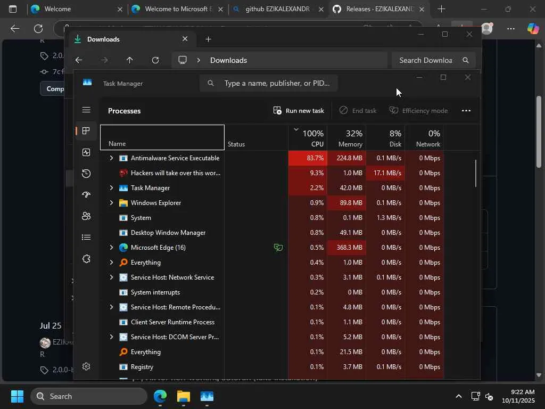The width and height of the screenshot is (545, 409).
Task: Open the Performance sidebar icon
Action: (86, 152)
